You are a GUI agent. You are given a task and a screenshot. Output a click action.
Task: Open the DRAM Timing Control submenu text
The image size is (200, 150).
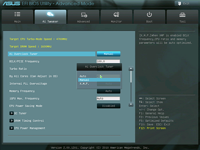[x=29, y=120]
